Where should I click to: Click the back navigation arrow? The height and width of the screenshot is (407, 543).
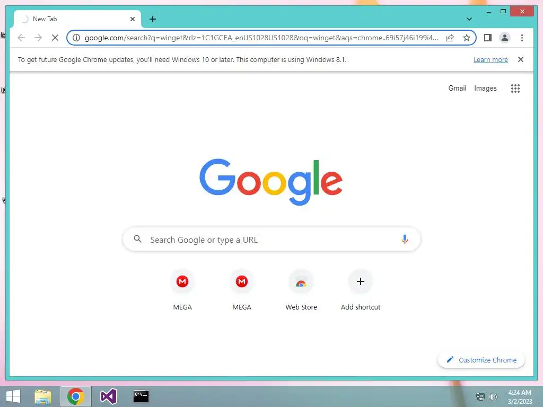click(21, 38)
